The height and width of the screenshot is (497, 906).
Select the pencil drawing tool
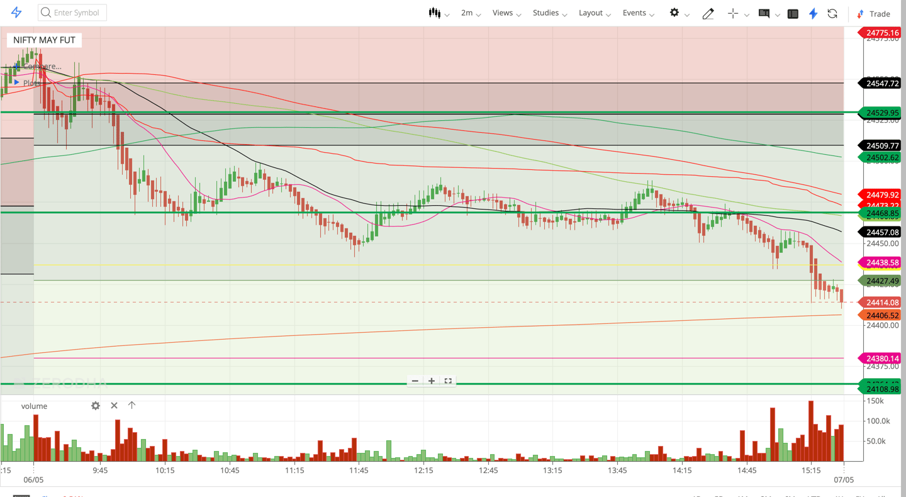tap(708, 13)
